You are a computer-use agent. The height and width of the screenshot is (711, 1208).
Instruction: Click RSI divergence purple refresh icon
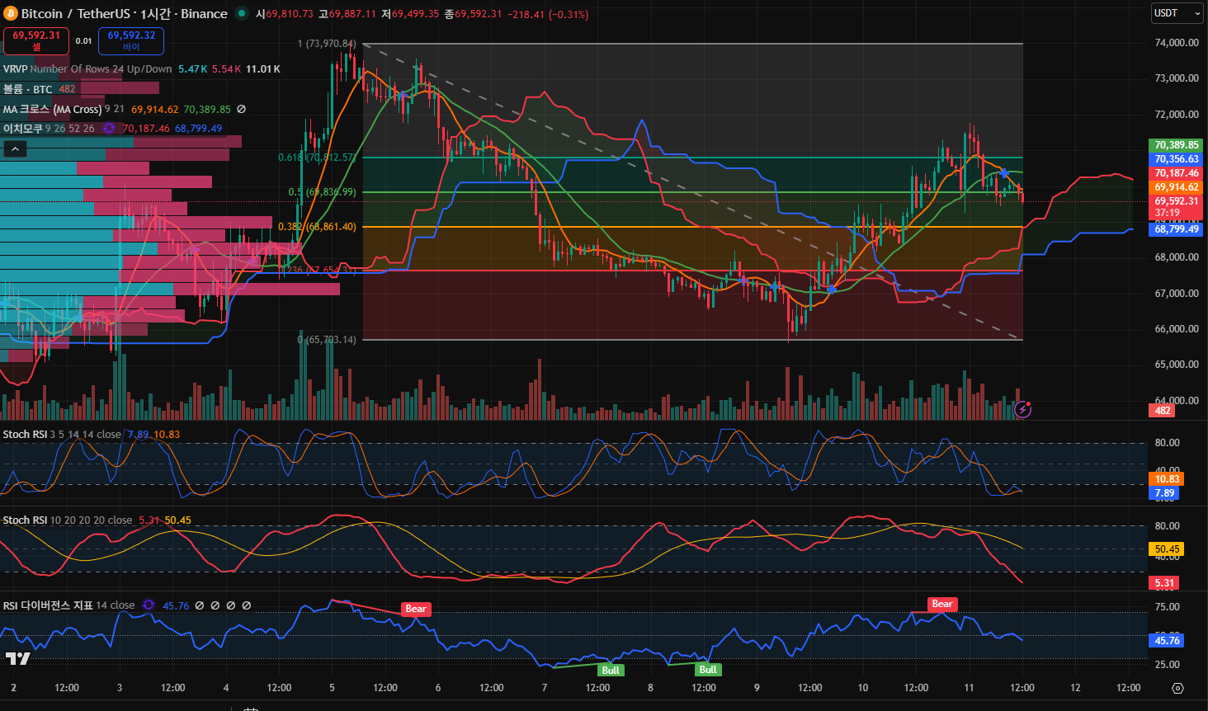click(x=149, y=605)
